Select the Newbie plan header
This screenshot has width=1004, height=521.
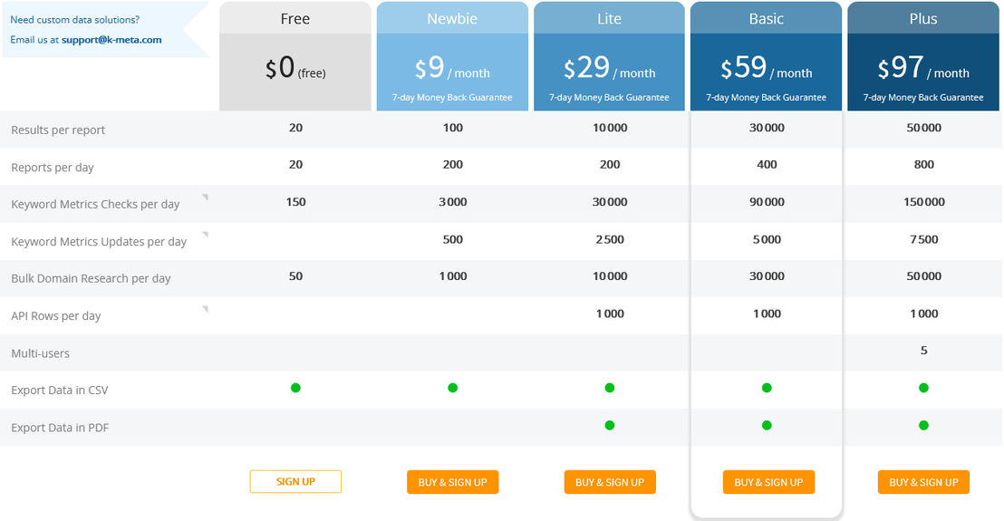click(x=452, y=18)
